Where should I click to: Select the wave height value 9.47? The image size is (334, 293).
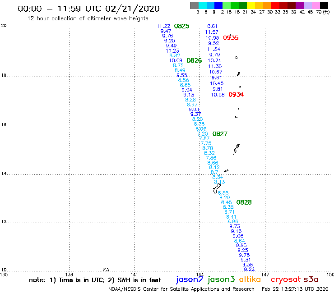pos(166,31)
